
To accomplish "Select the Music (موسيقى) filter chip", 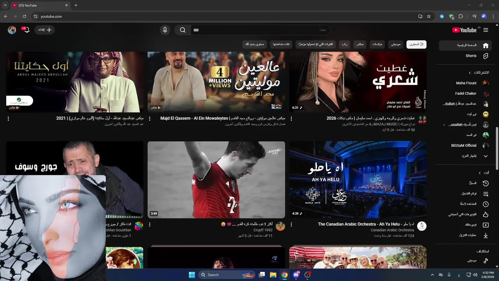I will 396,44.
